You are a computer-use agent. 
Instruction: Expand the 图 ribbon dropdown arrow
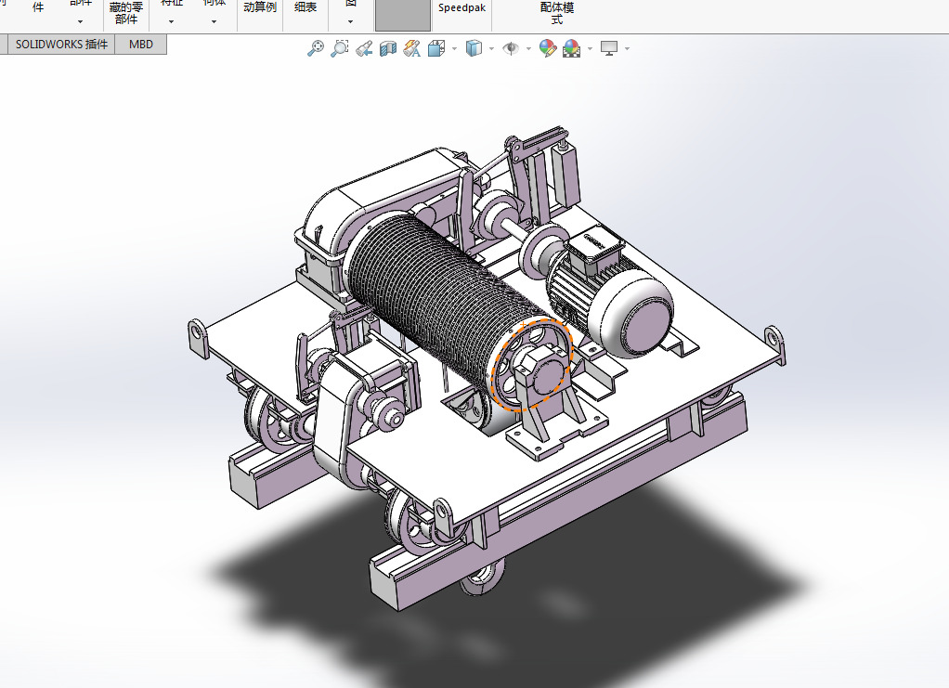coord(351,21)
